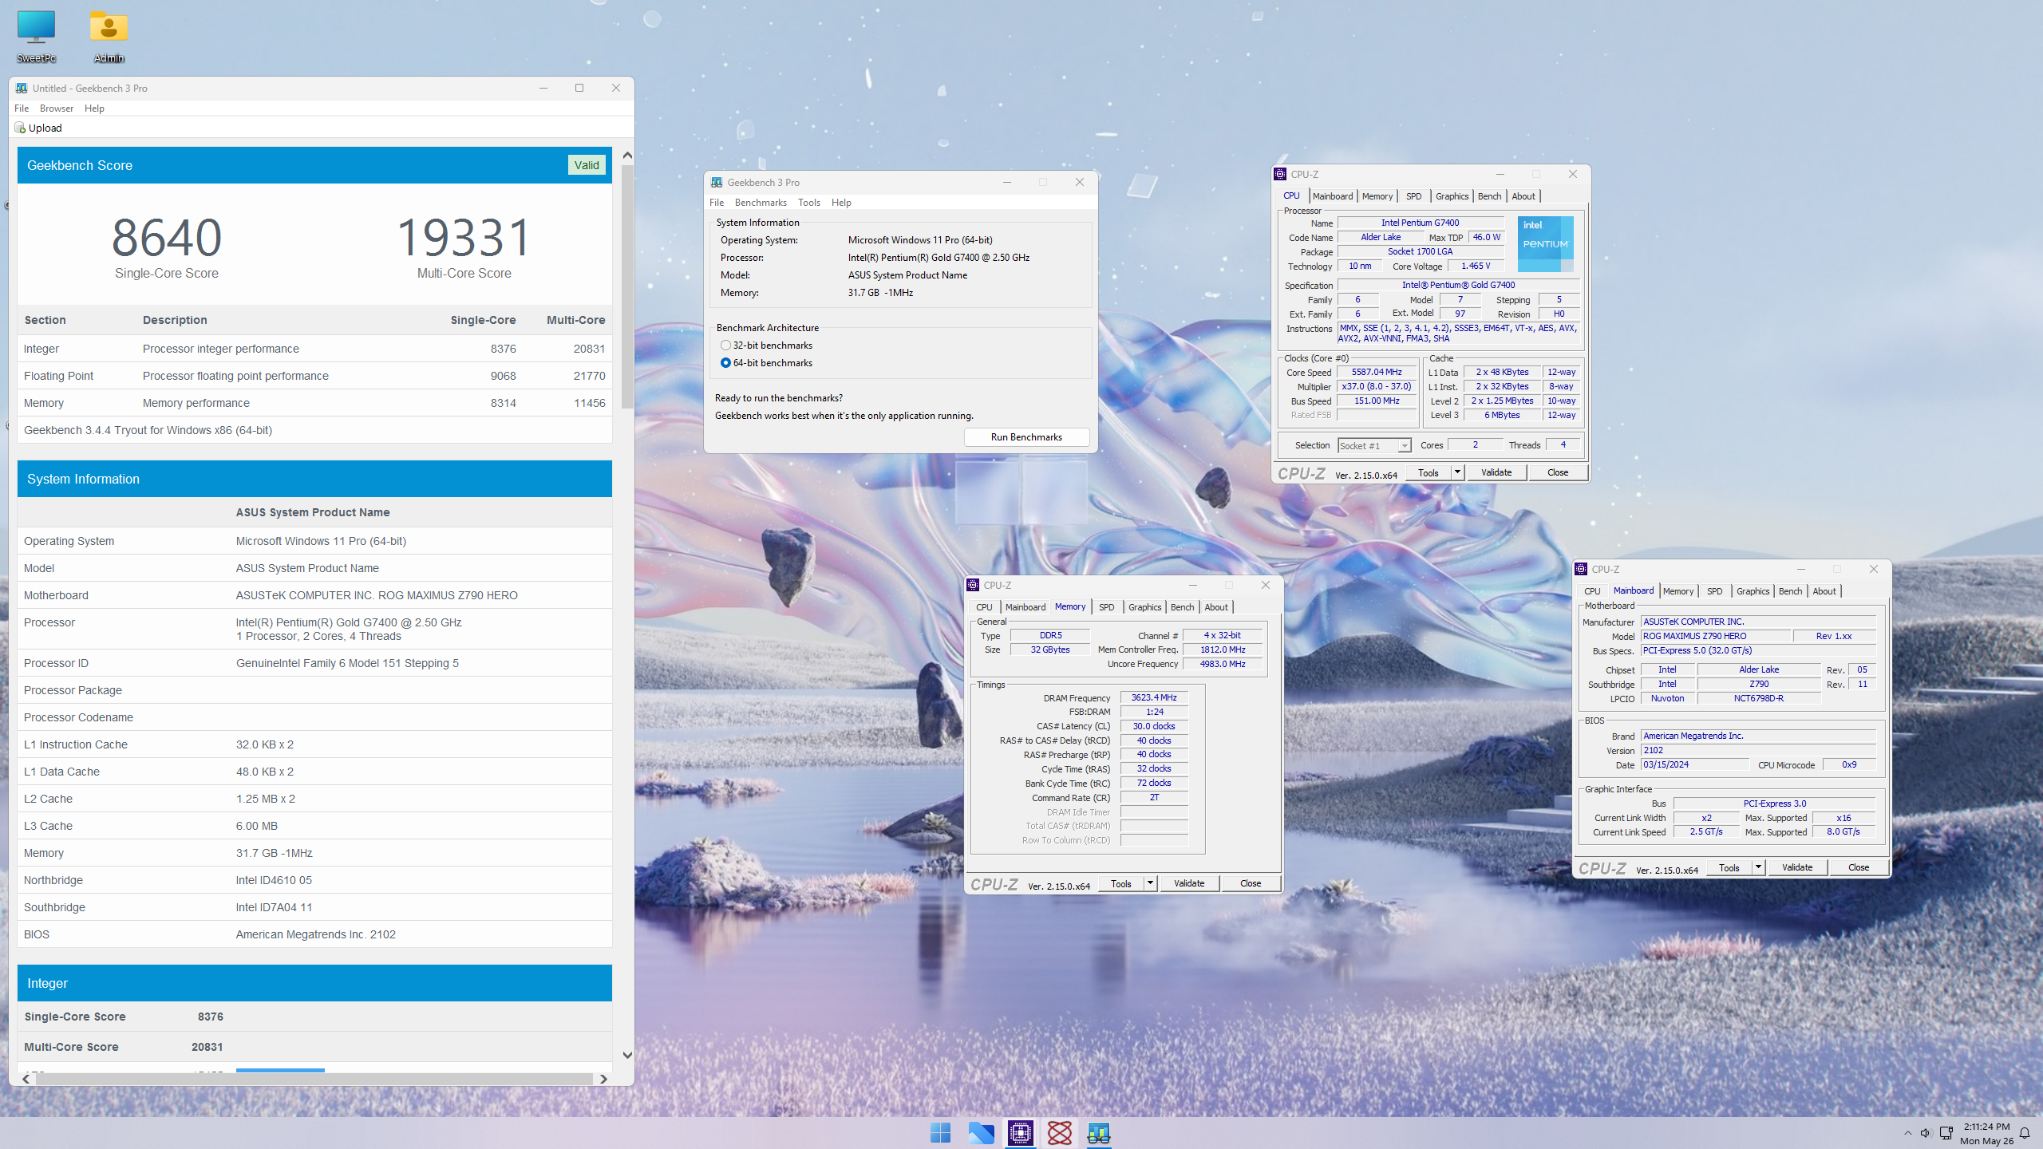2043x1149 pixels.
Task: Click Close button in CPU-Z CPU window
Action: [1558, 472]
